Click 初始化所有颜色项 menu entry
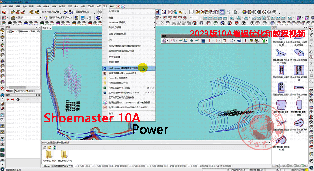This screenshot has width=314, height=171. tap(129, 34)
